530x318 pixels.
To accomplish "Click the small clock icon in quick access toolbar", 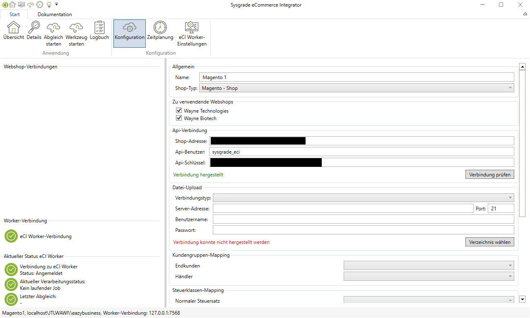I will tap(40, 5).
